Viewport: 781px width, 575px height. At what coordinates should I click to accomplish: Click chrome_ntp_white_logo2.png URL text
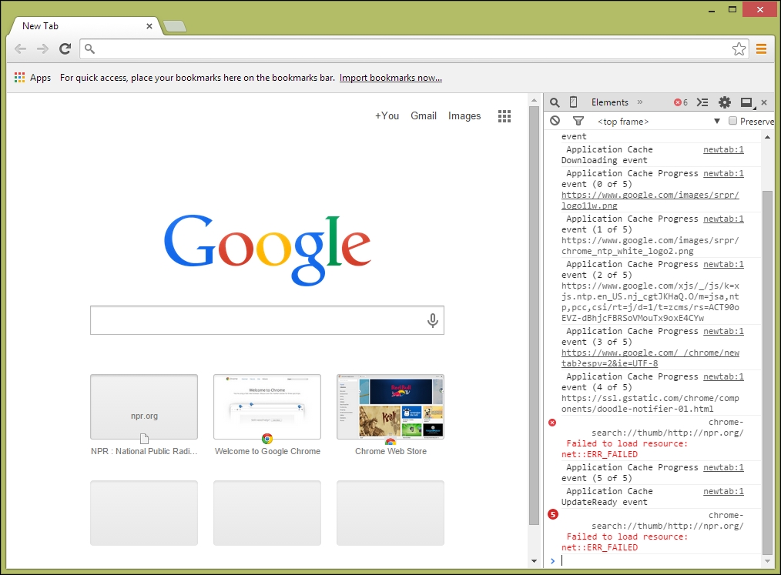click(650, 246)
